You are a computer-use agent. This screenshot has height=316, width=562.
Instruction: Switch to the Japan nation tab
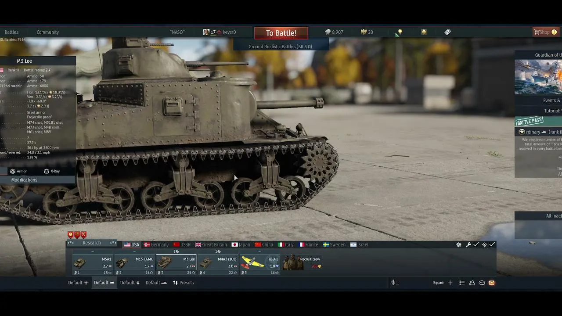[x=241, y=244]
